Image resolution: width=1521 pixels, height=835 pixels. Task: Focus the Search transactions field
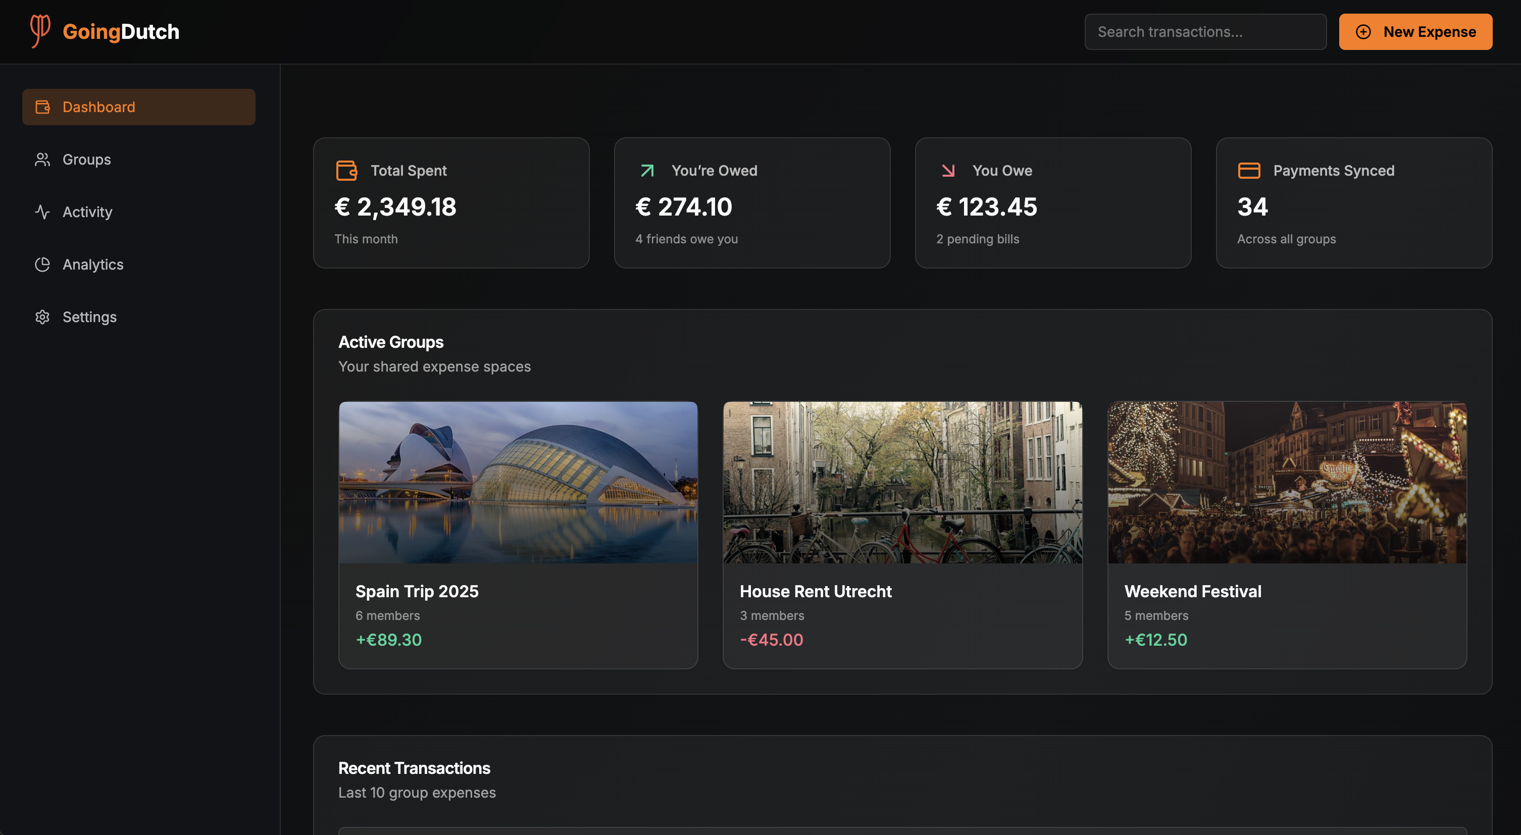tap(1205, 32)
